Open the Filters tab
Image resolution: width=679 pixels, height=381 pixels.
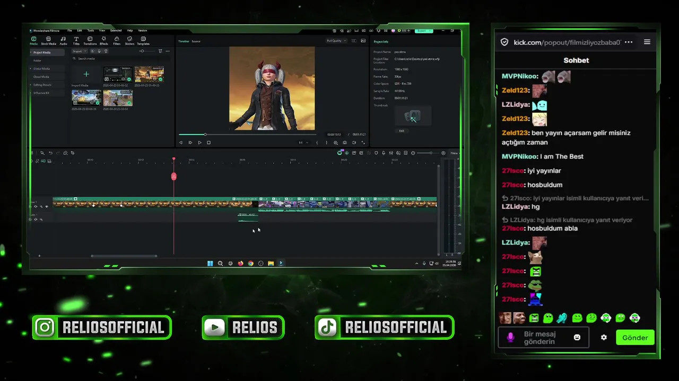(117, 41)
